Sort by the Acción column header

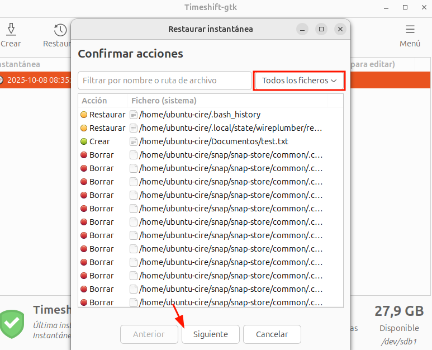94,101
